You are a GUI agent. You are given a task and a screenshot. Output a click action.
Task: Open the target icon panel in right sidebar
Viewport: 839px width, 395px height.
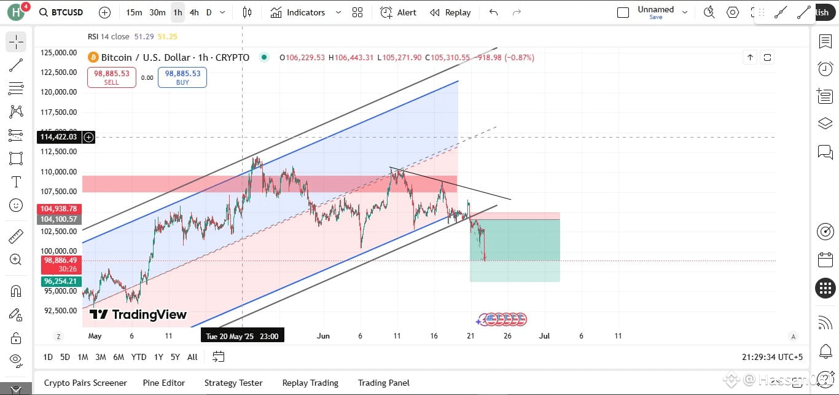pos(825,232)
